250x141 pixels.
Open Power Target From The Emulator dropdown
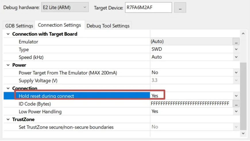pos(236,73)
